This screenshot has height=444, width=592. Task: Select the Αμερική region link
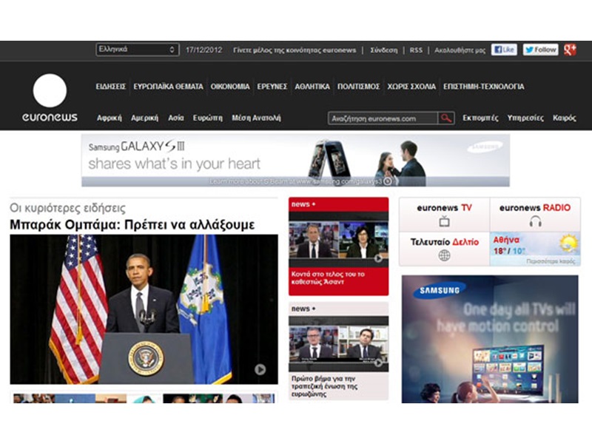[x=144, y=118]
